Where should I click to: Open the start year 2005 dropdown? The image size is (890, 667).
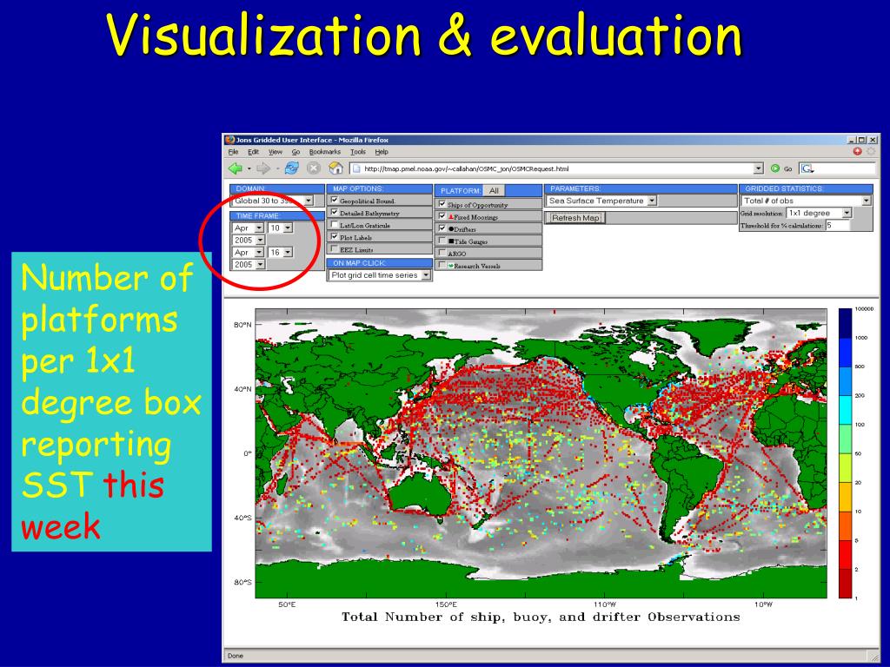pyautogui.click(x=249, y=240)
